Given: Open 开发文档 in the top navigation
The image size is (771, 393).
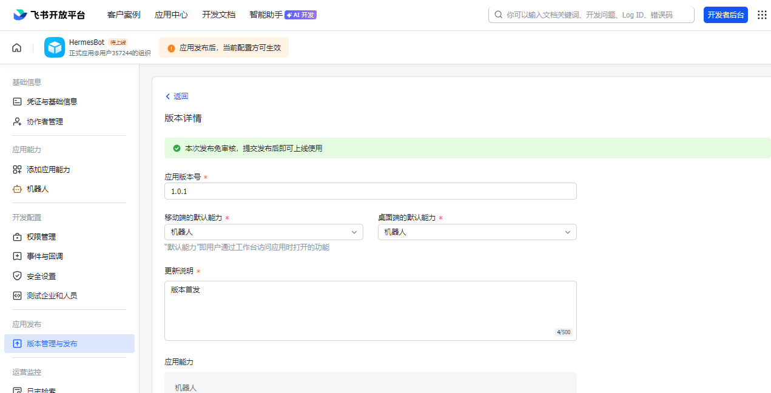Looking at the screenshot, I should (x=218, y=15).
